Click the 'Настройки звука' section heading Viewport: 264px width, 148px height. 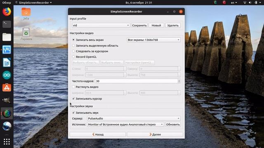[81, 106]
